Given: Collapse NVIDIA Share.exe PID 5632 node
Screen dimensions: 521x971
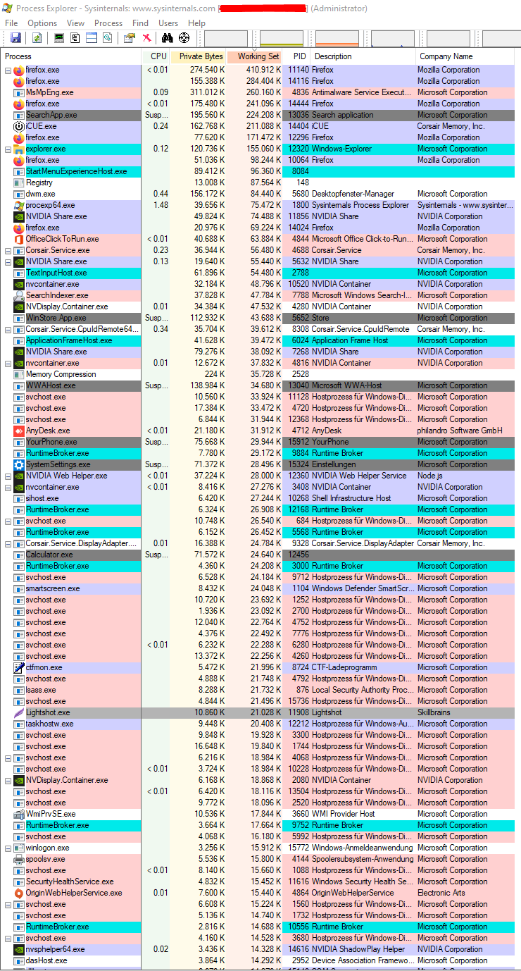Looking at the screenshot, I should 8,261.
